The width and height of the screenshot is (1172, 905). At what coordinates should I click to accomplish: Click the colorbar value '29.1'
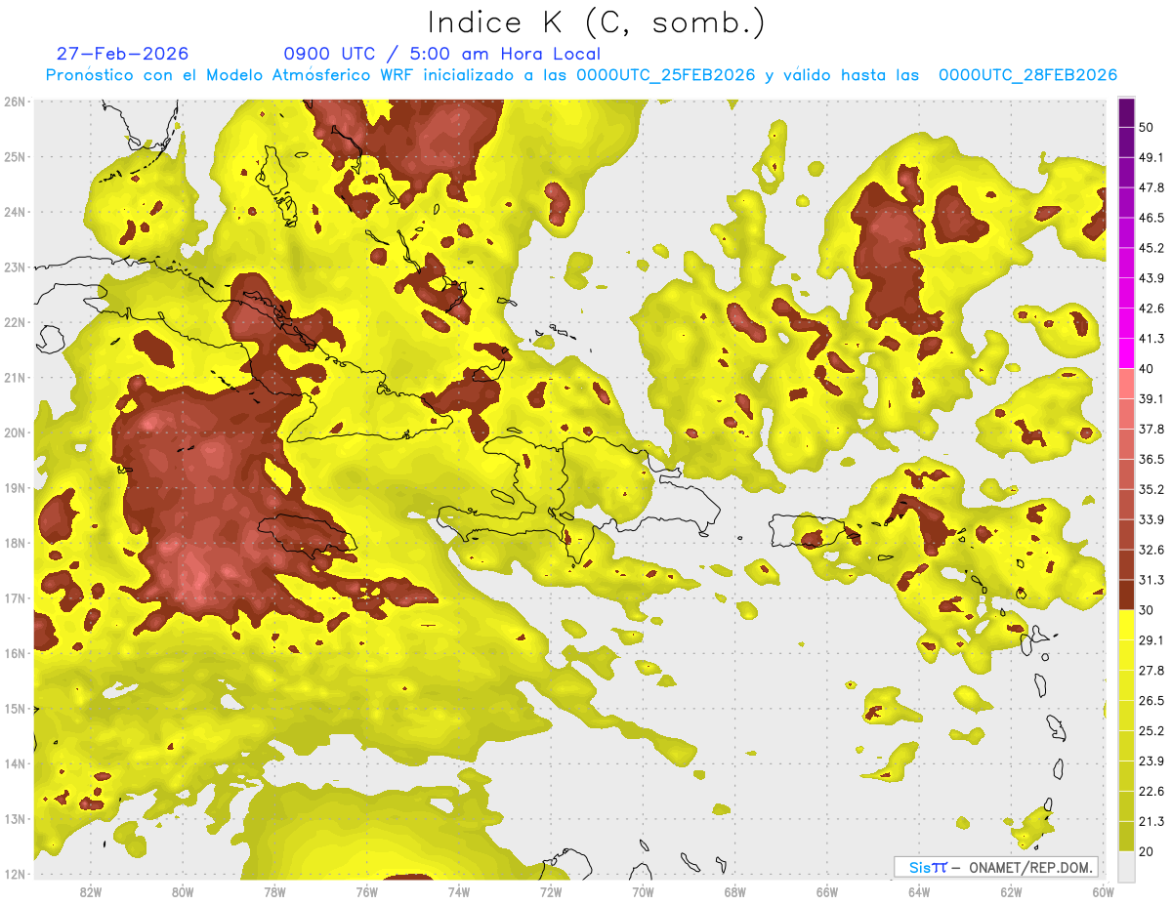click(x=1151, y=640)
